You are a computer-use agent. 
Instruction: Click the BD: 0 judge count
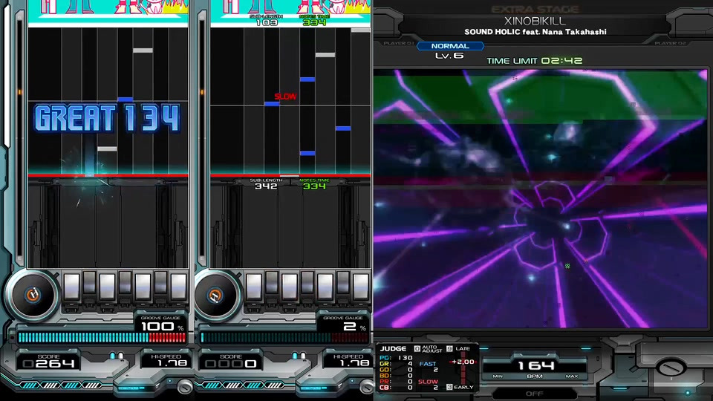(396, 376)
